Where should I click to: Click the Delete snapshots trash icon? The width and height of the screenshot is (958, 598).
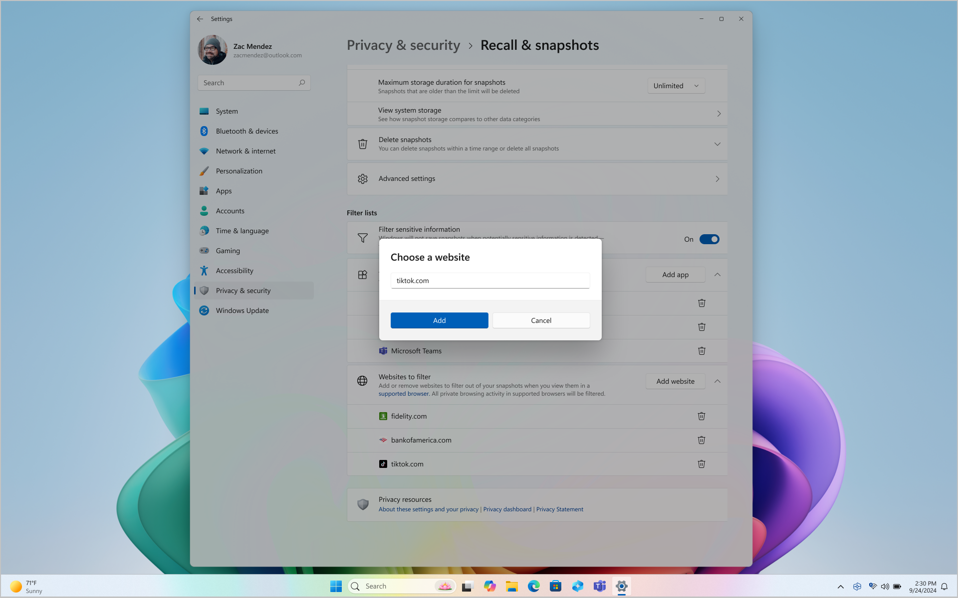[362, 144]
